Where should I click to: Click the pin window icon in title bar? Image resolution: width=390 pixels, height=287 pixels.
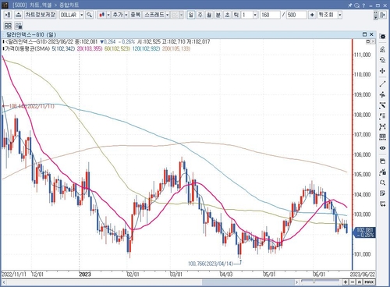click(x=350, y=5)
